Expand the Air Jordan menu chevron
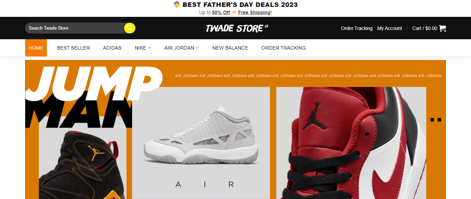Screen dimensions: 471x199 (x=197, y=48)
